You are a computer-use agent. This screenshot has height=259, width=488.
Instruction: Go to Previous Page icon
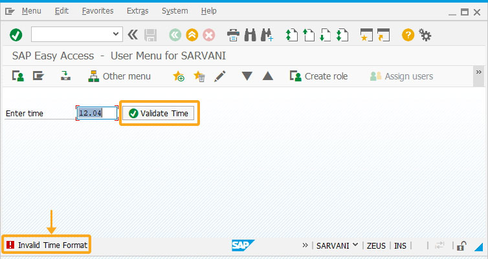tap(309, 35)
